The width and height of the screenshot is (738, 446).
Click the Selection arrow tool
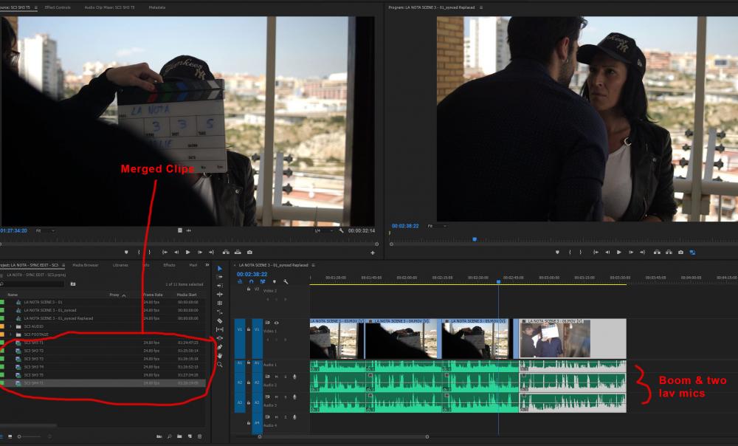pos(220,268)
